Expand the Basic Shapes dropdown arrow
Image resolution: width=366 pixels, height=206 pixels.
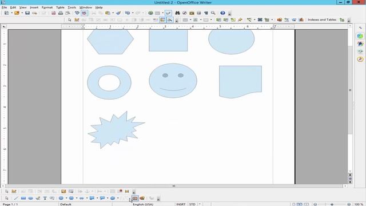66,199
